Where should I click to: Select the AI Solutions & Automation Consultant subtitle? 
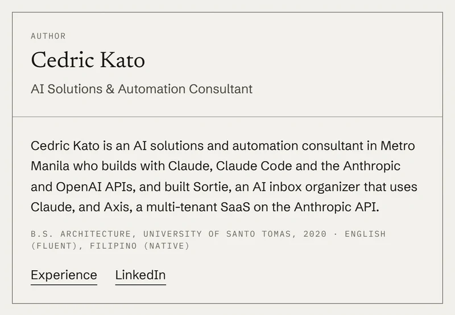pos(142,89)
